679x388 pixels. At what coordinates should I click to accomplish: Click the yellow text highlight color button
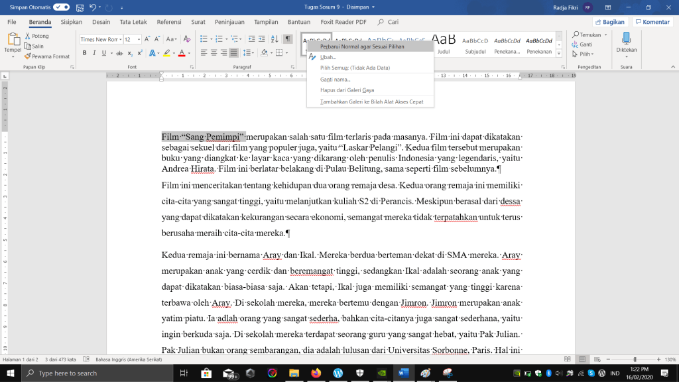pyautogui.click(x=167, y=53)
